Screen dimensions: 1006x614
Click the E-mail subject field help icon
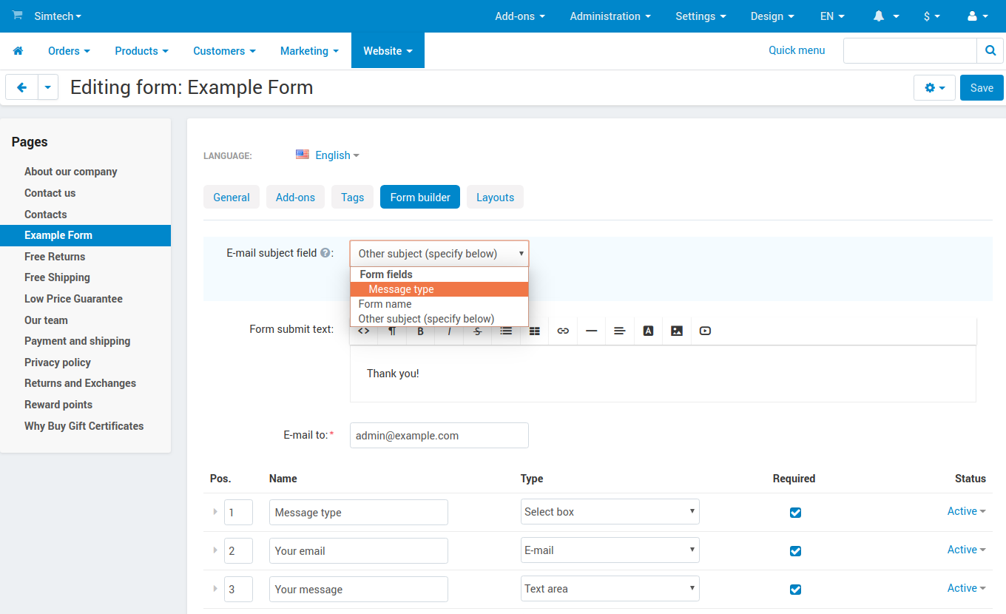pos(325,253)
